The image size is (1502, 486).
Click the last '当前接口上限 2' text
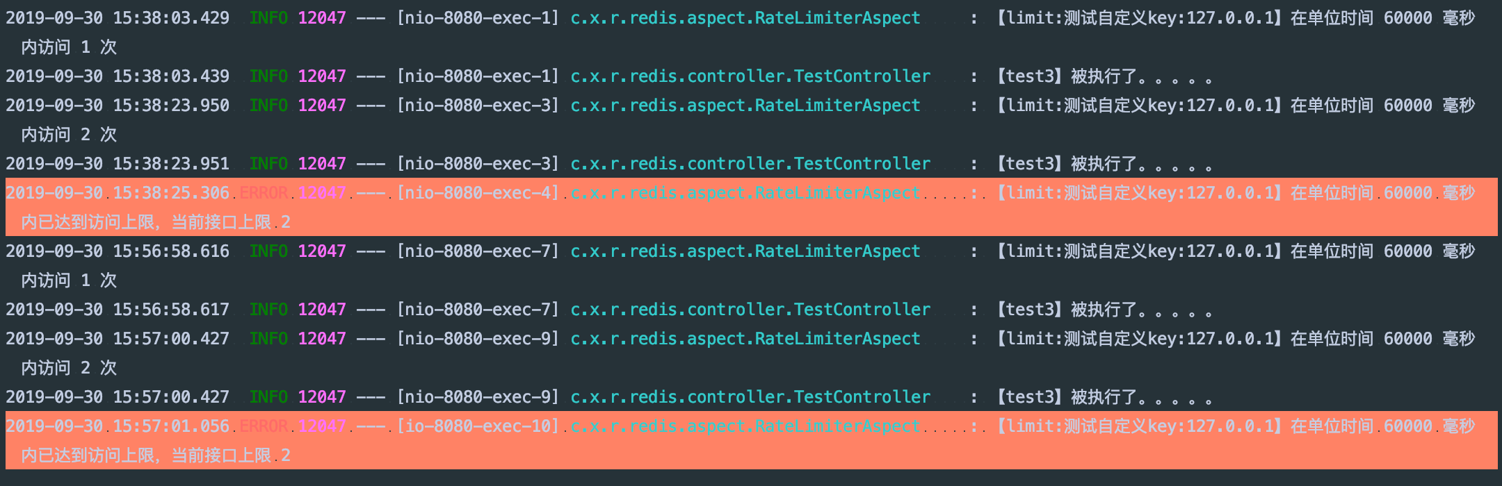tap(231, 455)
